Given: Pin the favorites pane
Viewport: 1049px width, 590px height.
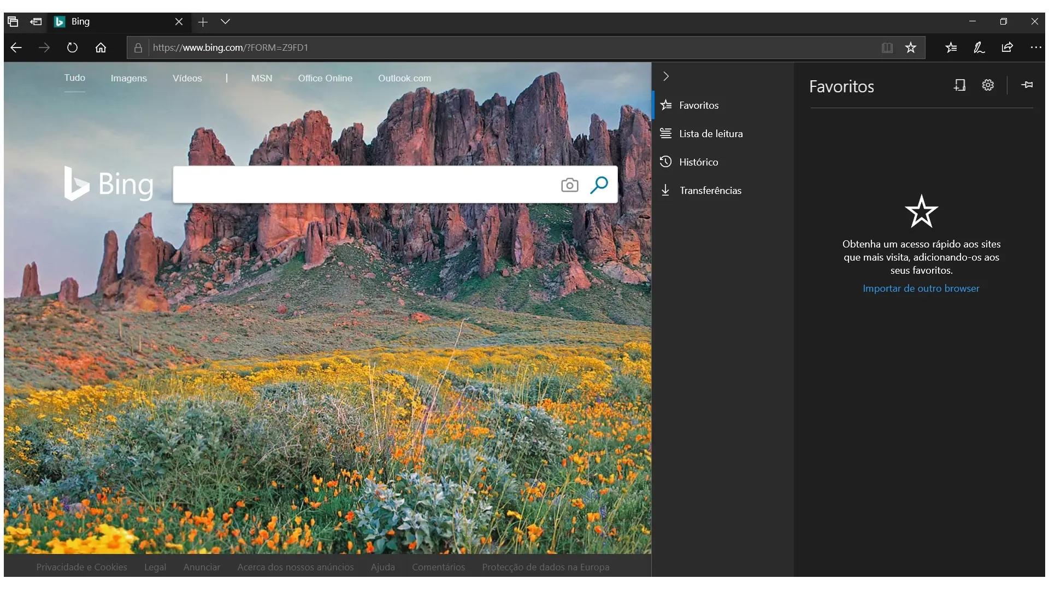Looking at the screenshot, I should coord(1027,85).
